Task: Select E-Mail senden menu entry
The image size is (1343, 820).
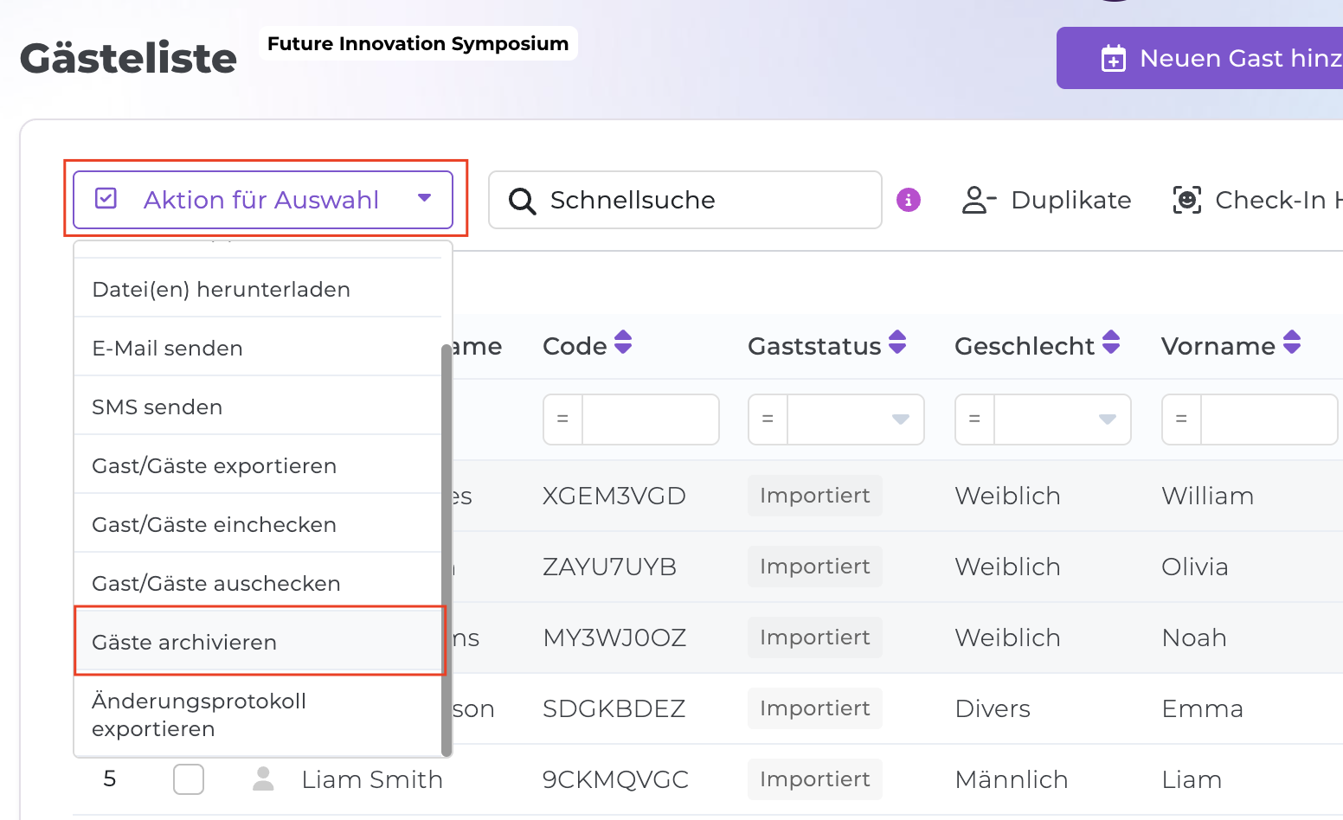Action: (258, 348)
